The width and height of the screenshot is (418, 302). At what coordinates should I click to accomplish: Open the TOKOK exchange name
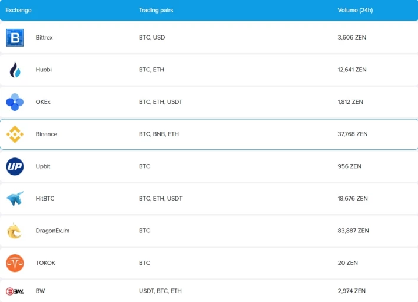[45, 262]
